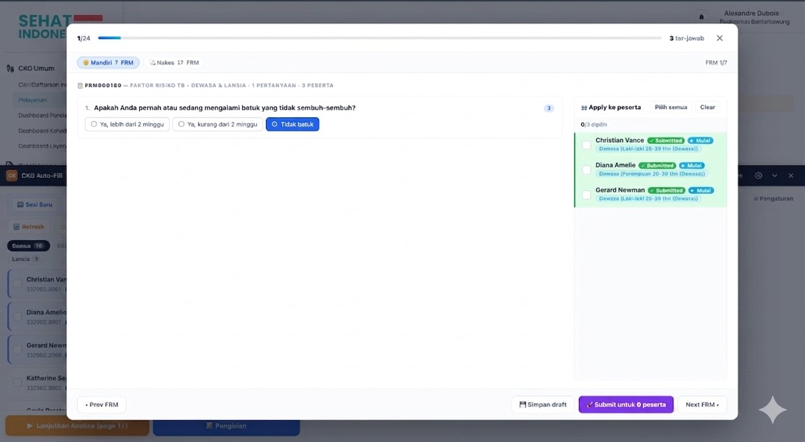The width and height of the screenshot is (805, 442).
Task: Click the form icon beside FRM800180
Action: pos(80,86)
